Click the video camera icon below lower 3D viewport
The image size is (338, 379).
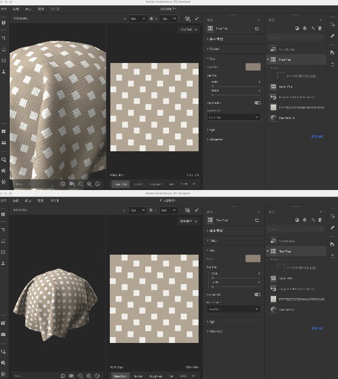pyautogui.click(x=72, y=376)
